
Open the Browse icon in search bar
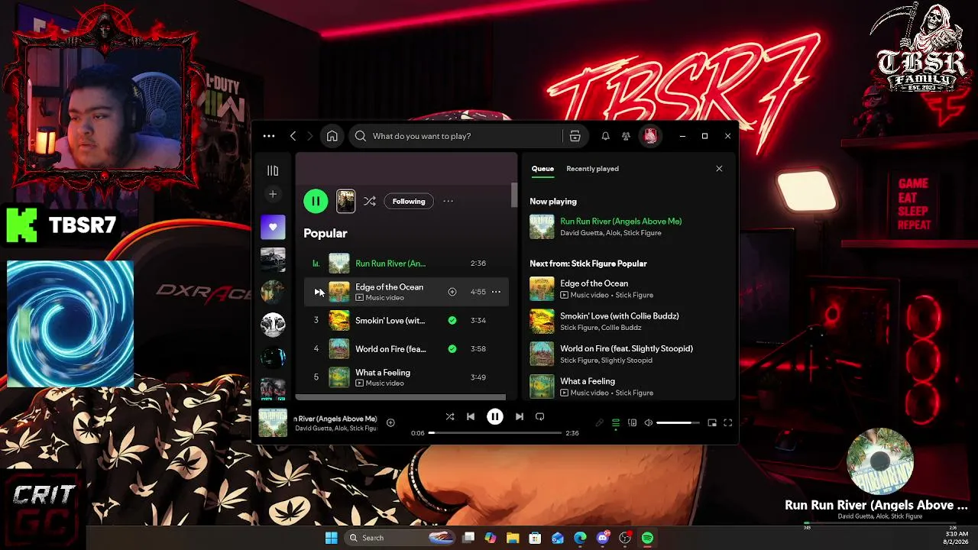coord(575,136)
